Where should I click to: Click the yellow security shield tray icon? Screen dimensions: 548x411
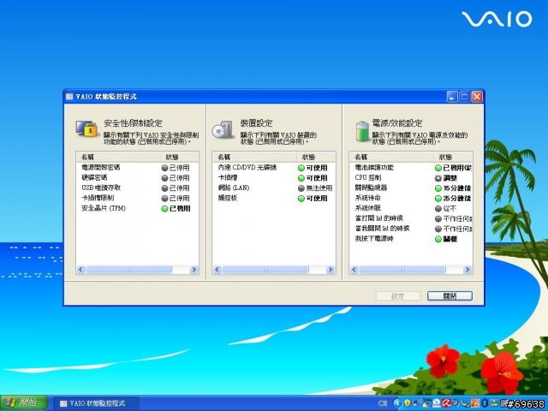coord(408,403)
